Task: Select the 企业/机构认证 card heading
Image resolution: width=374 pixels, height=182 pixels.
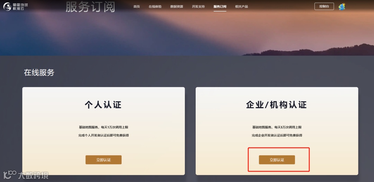Action: coord(277,105)
